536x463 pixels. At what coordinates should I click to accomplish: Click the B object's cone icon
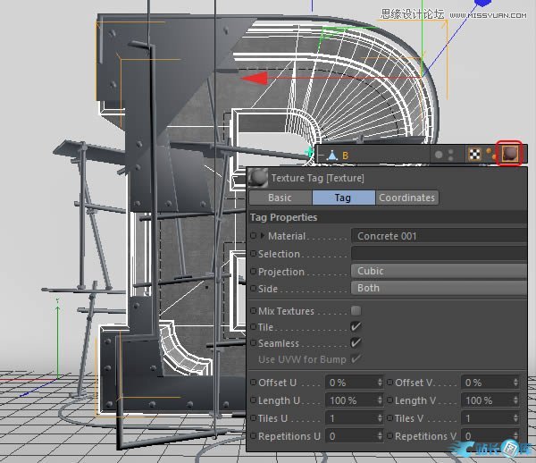[x=331, y=155]
